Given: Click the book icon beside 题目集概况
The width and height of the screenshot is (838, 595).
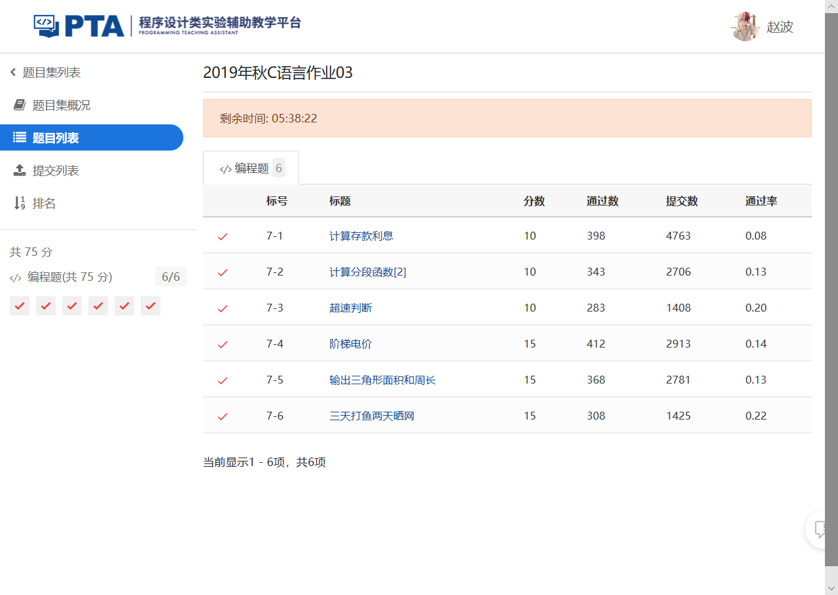Looking at the screenshot, I should (20, 105).
